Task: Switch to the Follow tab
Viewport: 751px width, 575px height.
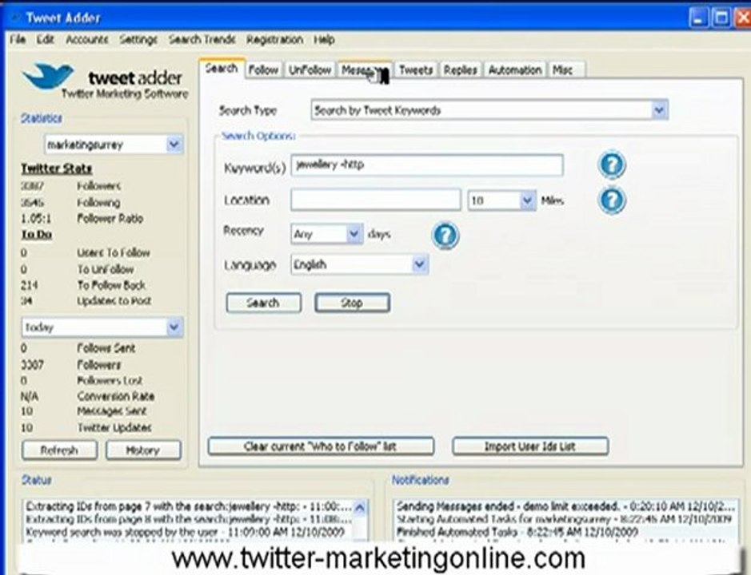Action: (x=263, y=69)
